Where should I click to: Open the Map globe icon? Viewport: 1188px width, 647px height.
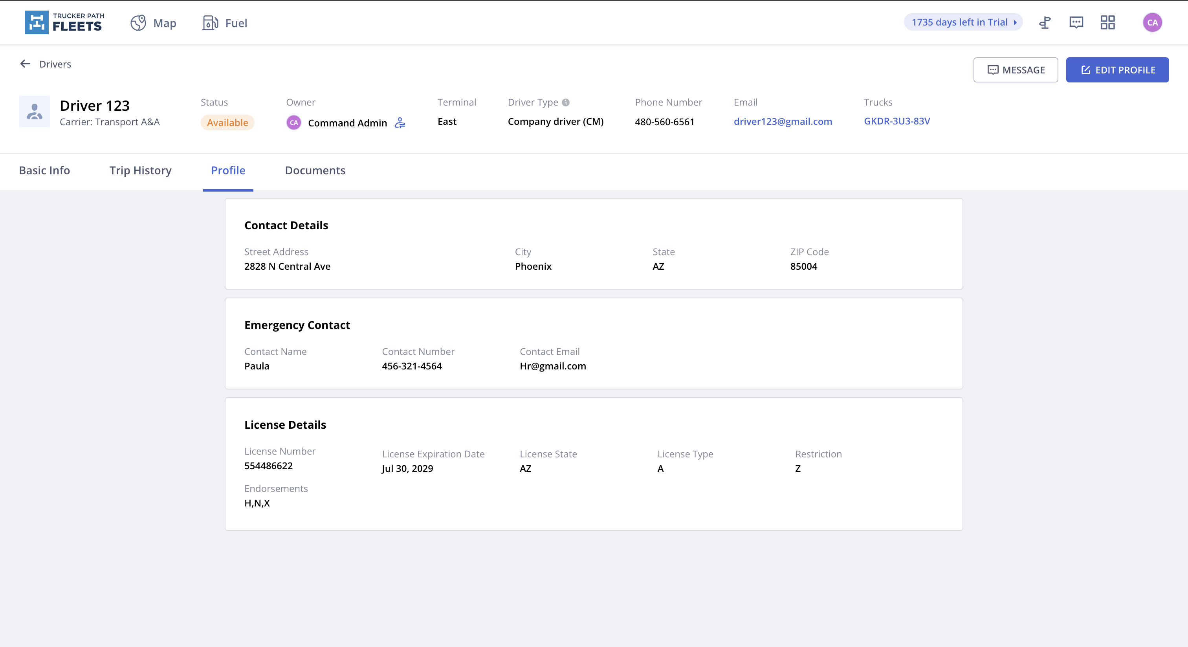[138, 23]
